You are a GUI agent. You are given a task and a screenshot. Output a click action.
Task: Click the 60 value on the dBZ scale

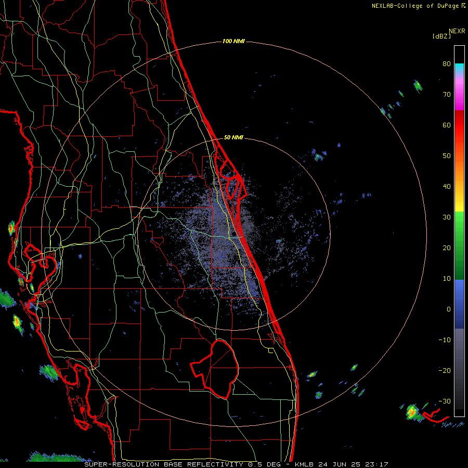click(447, 125)
